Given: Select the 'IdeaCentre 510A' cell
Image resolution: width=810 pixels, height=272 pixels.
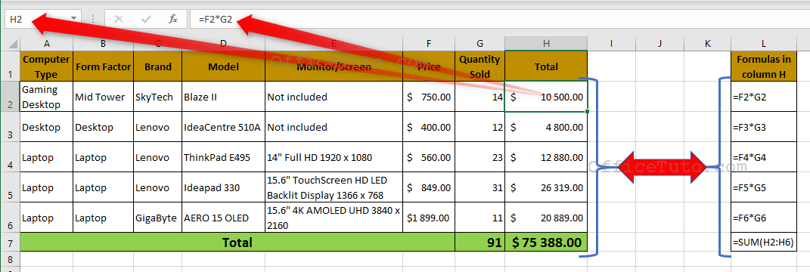Looking at the screenshot, I should coord(224,126).
